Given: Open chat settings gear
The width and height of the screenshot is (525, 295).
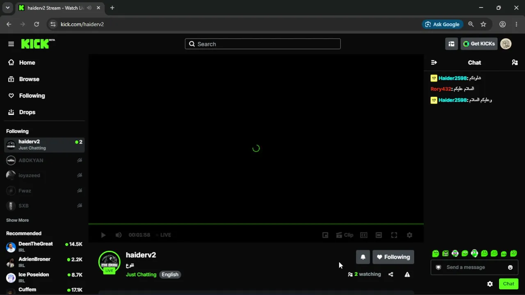Looking at the screenshot, I should tap(490, 284).
